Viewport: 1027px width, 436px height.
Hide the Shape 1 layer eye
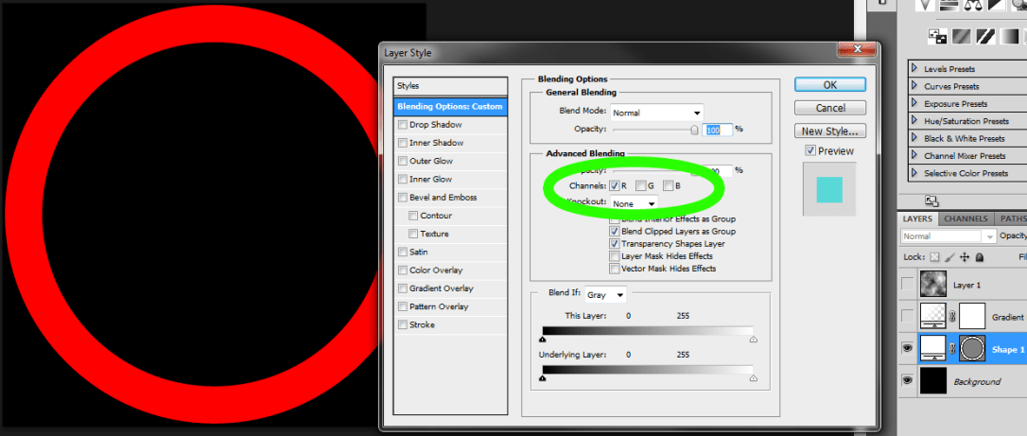tap(909, 349)
